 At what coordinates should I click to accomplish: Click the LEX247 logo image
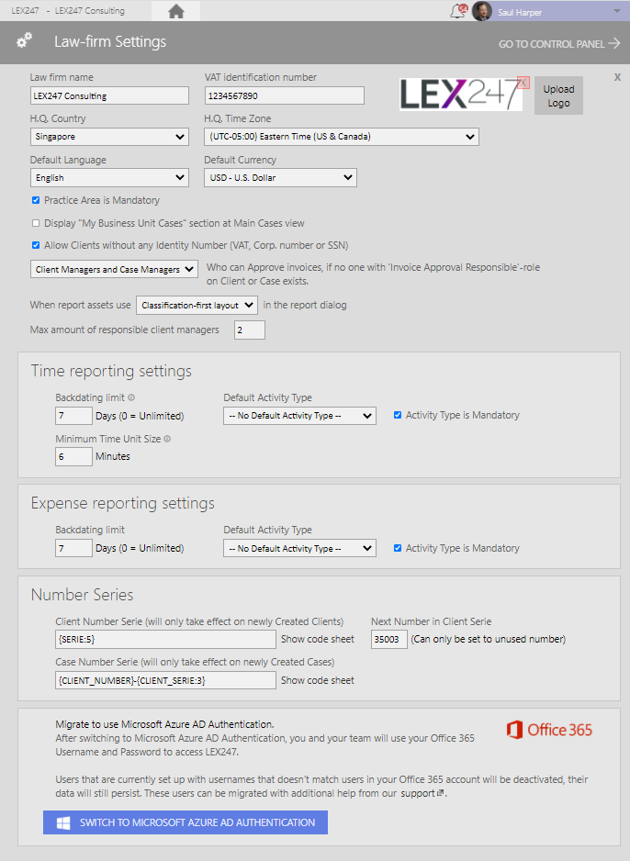458,95
